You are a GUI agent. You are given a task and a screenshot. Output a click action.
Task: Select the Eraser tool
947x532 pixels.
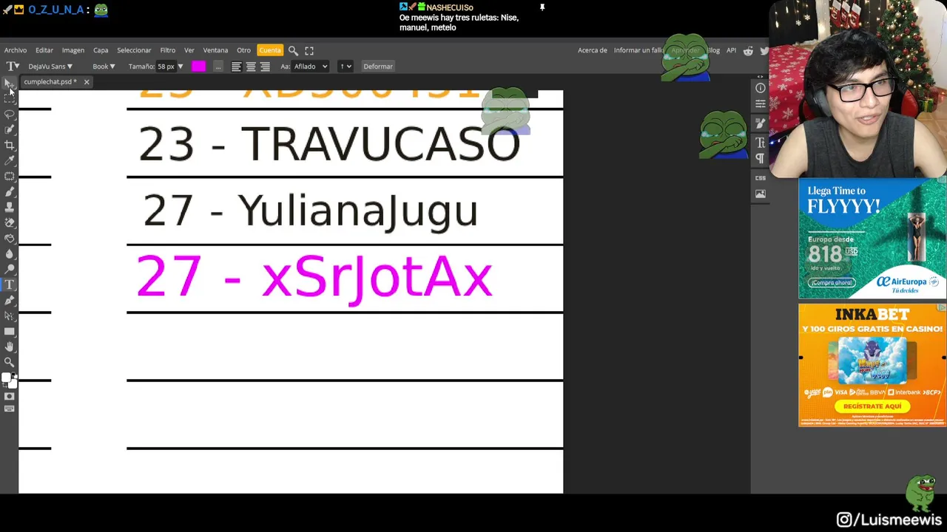click(x=9, y=223)
